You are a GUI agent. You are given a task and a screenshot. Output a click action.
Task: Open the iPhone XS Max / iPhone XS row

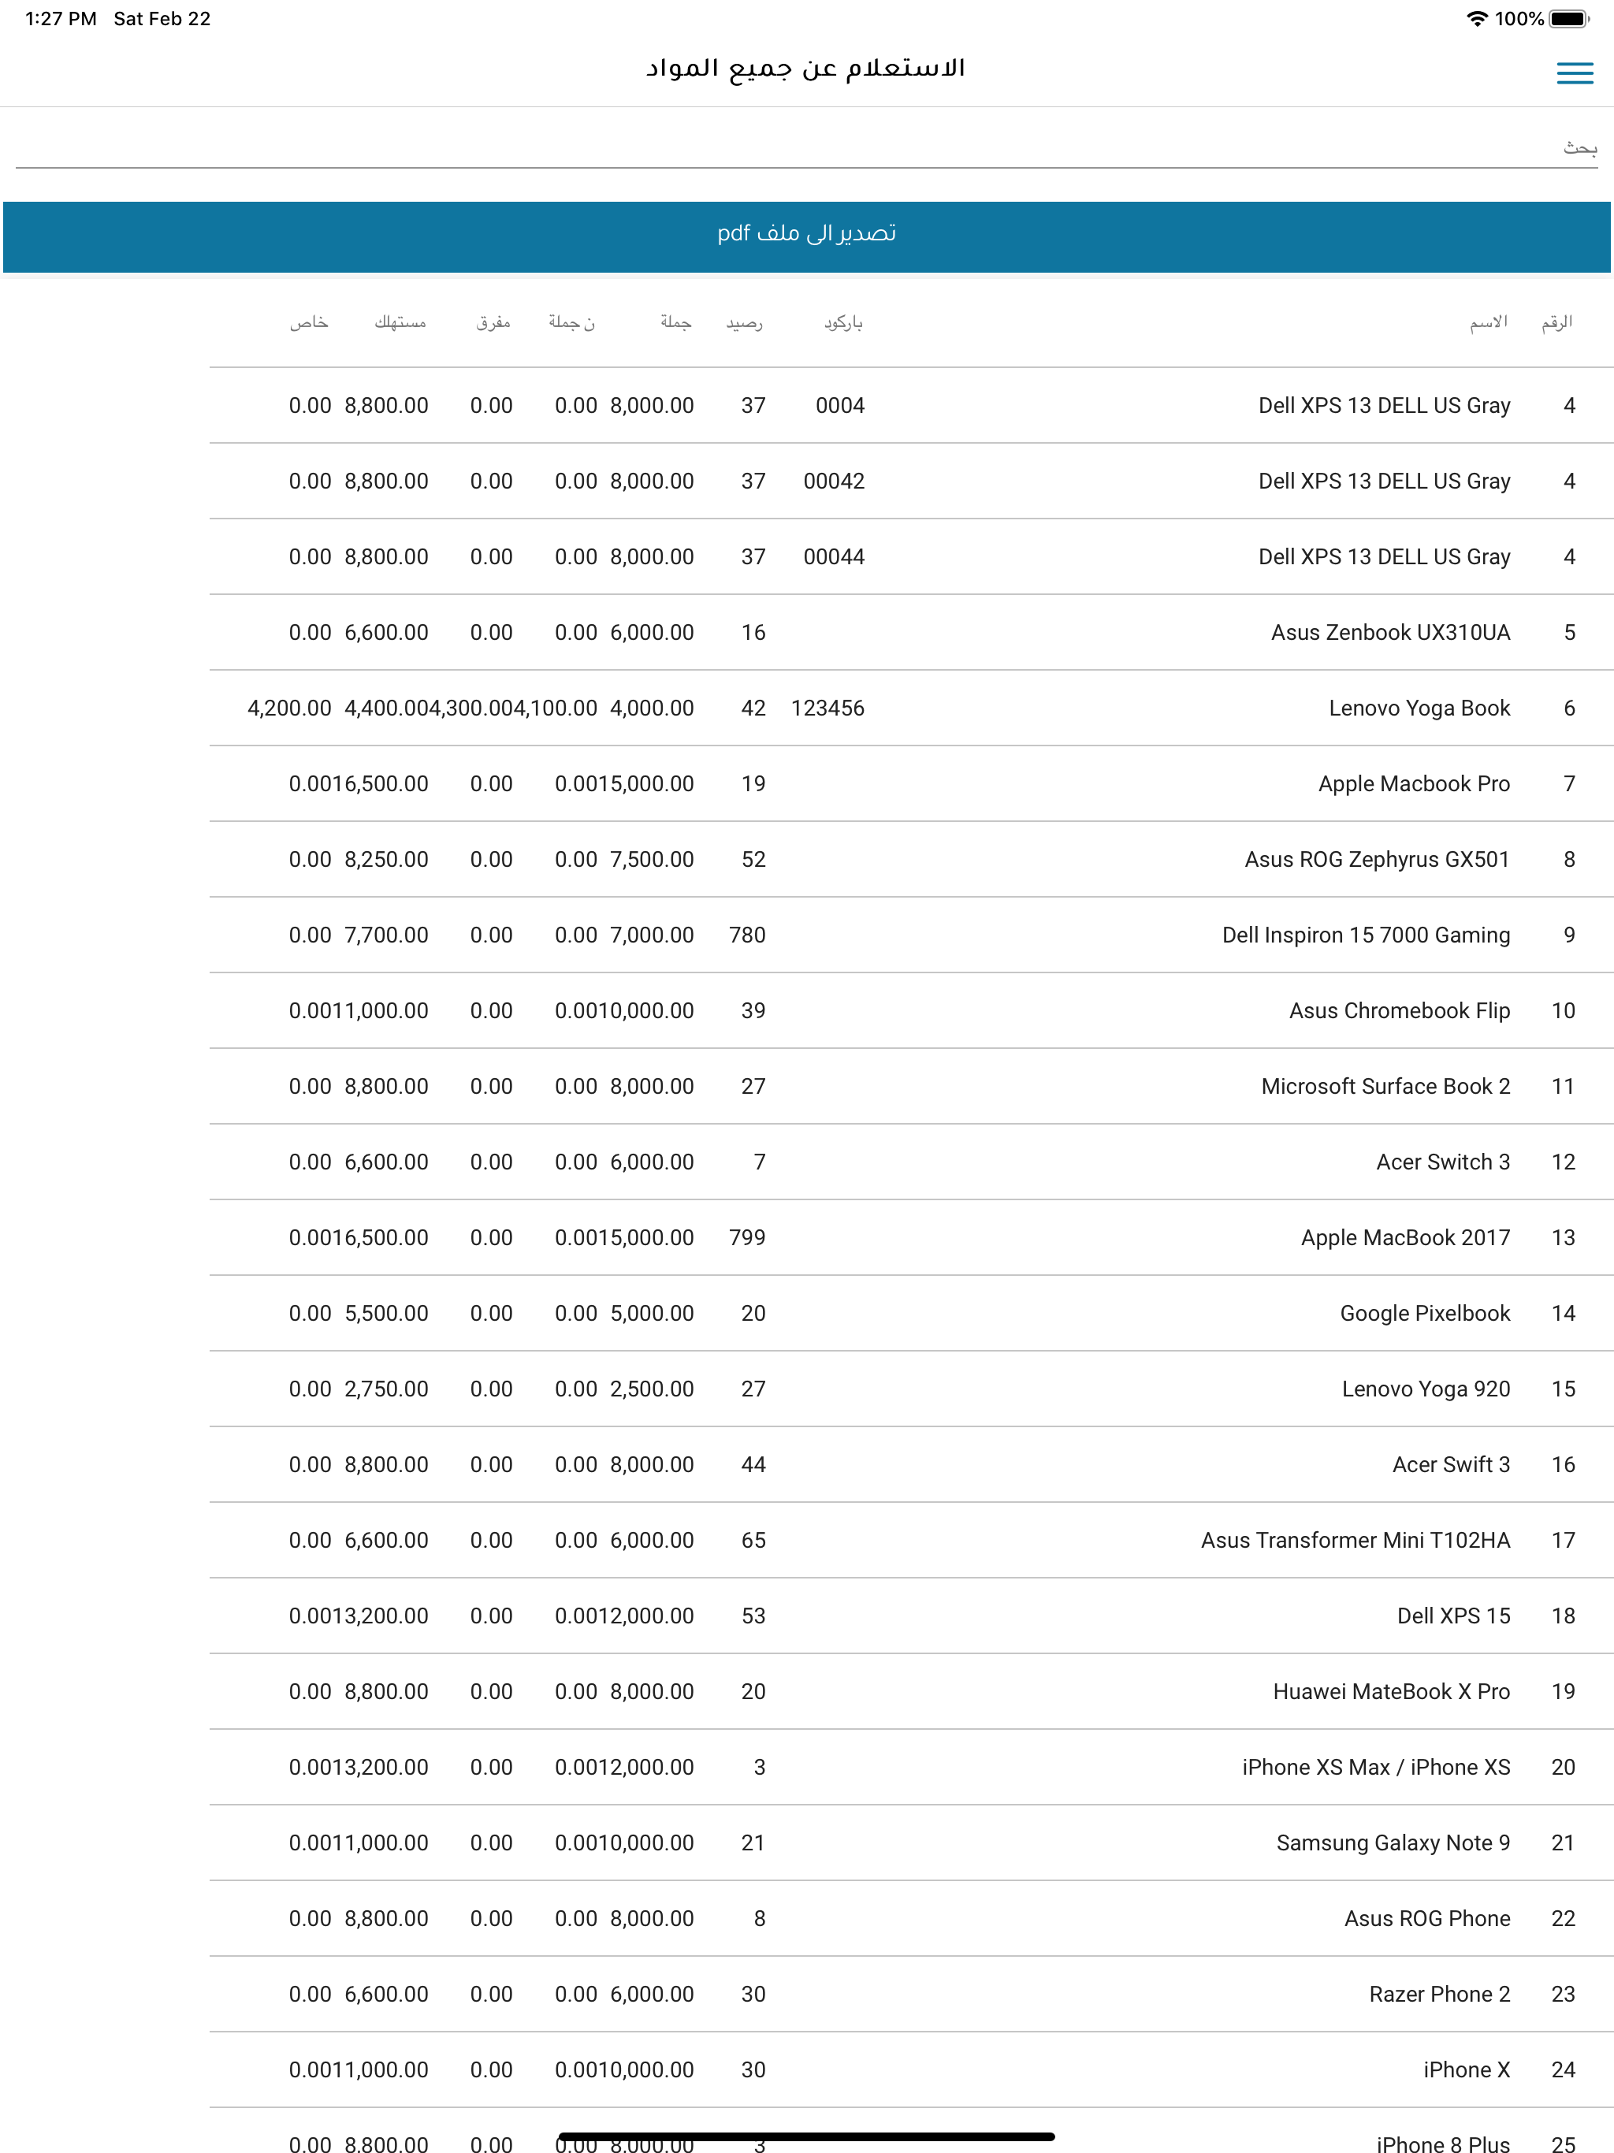click(x=911, y=1768)
